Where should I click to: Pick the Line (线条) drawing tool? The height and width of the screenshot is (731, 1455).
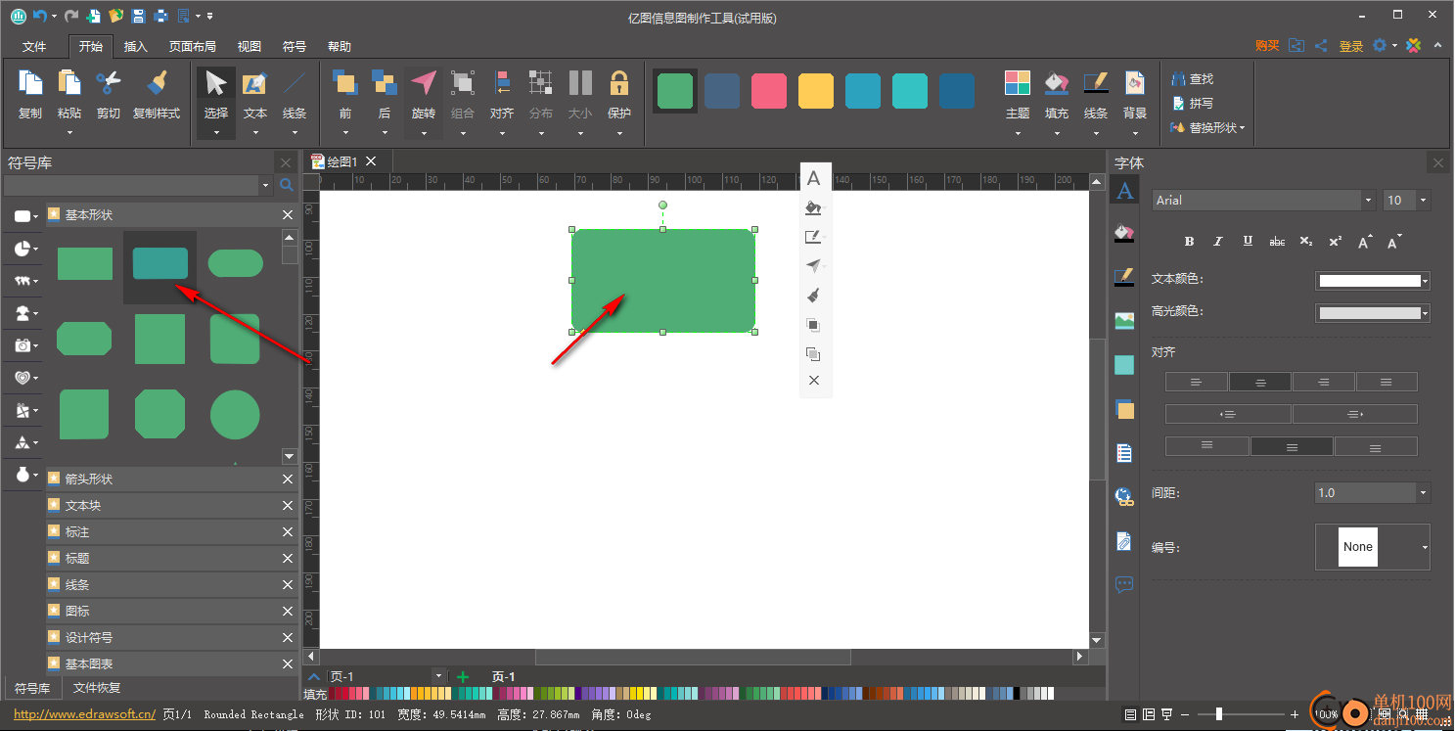point(295,84)
